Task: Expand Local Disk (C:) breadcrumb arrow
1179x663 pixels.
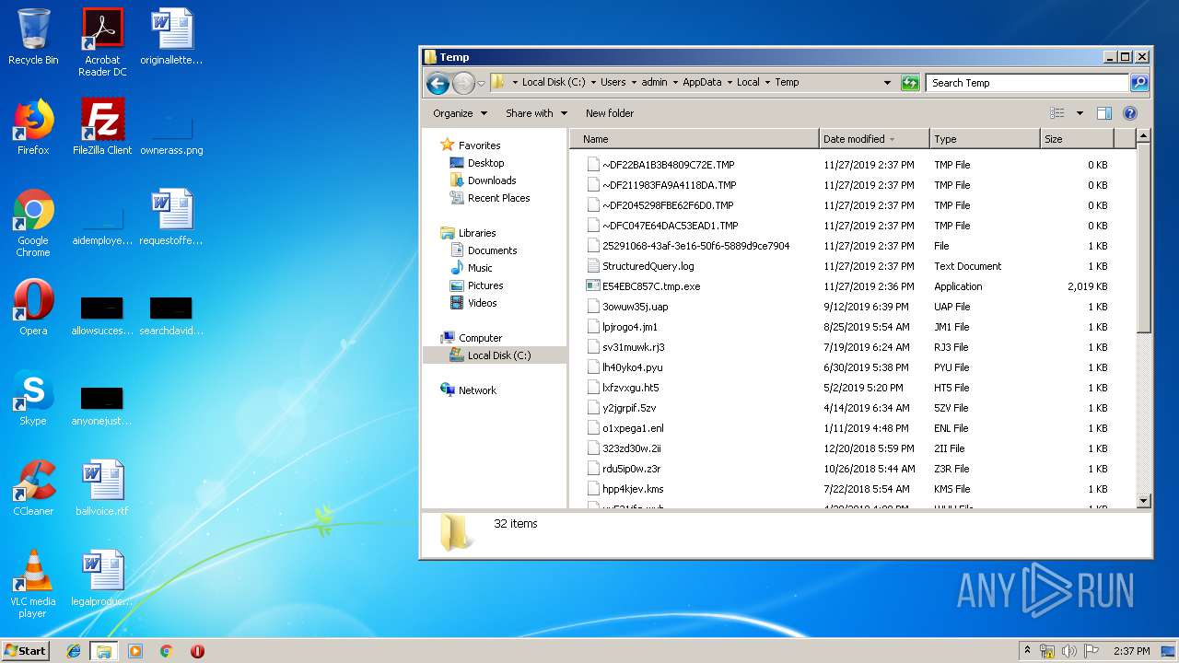Action: point(593,83)
